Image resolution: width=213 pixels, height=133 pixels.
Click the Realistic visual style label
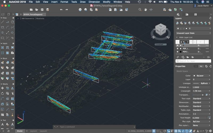(x=40, y=19)
